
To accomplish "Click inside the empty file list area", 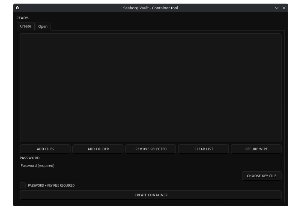I will point(151,87).
